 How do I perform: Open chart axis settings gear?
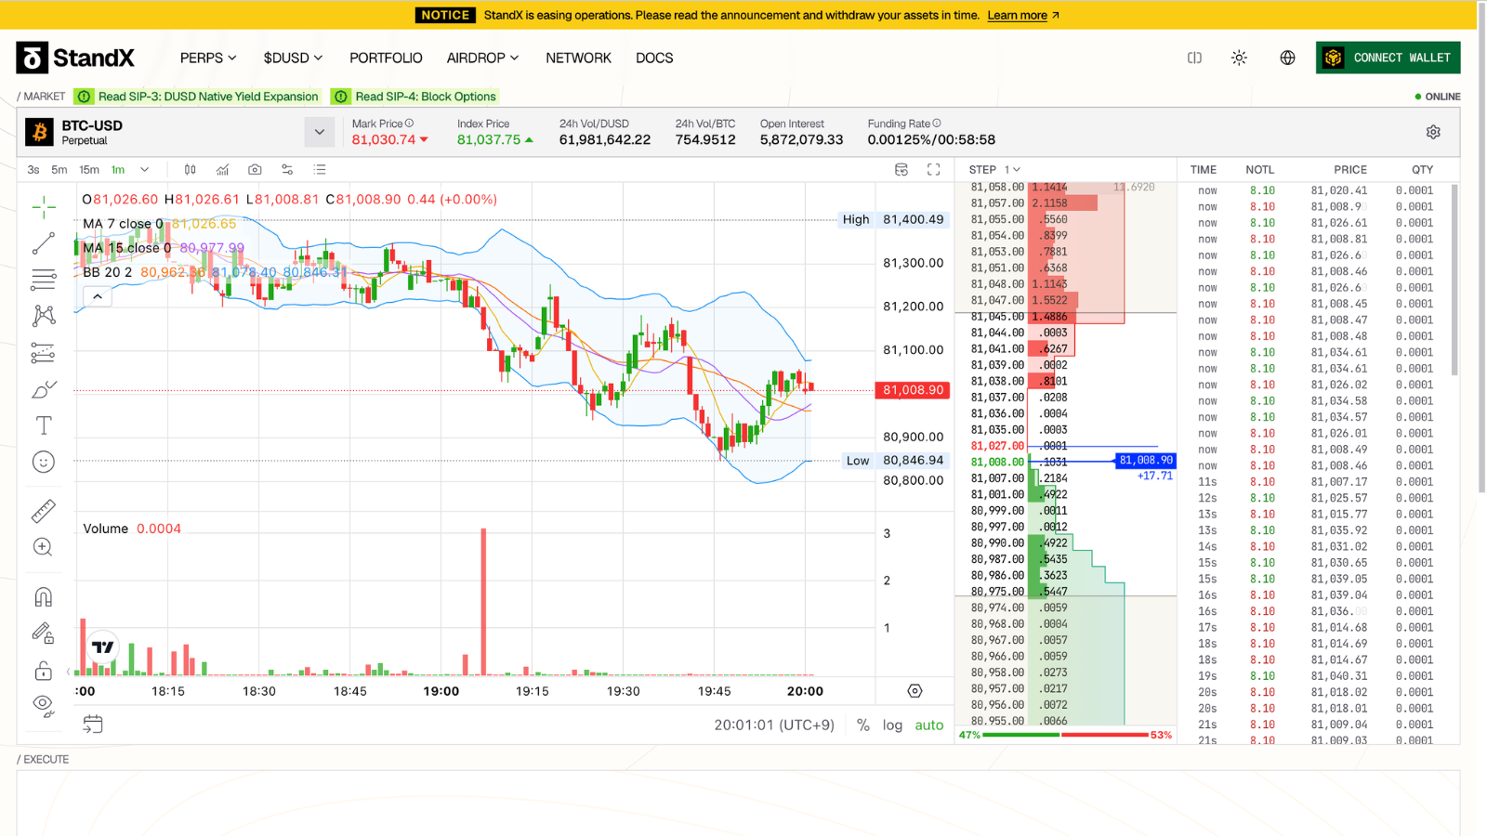click(915, 691)
